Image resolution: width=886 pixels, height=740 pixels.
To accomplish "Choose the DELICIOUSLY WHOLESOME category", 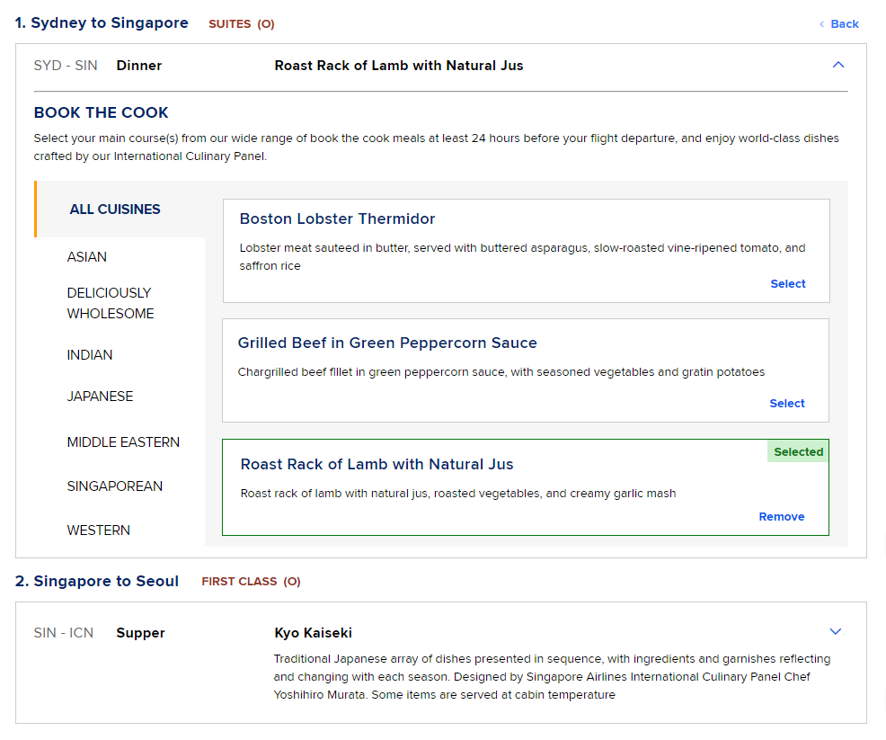I will tap(111, 303).
